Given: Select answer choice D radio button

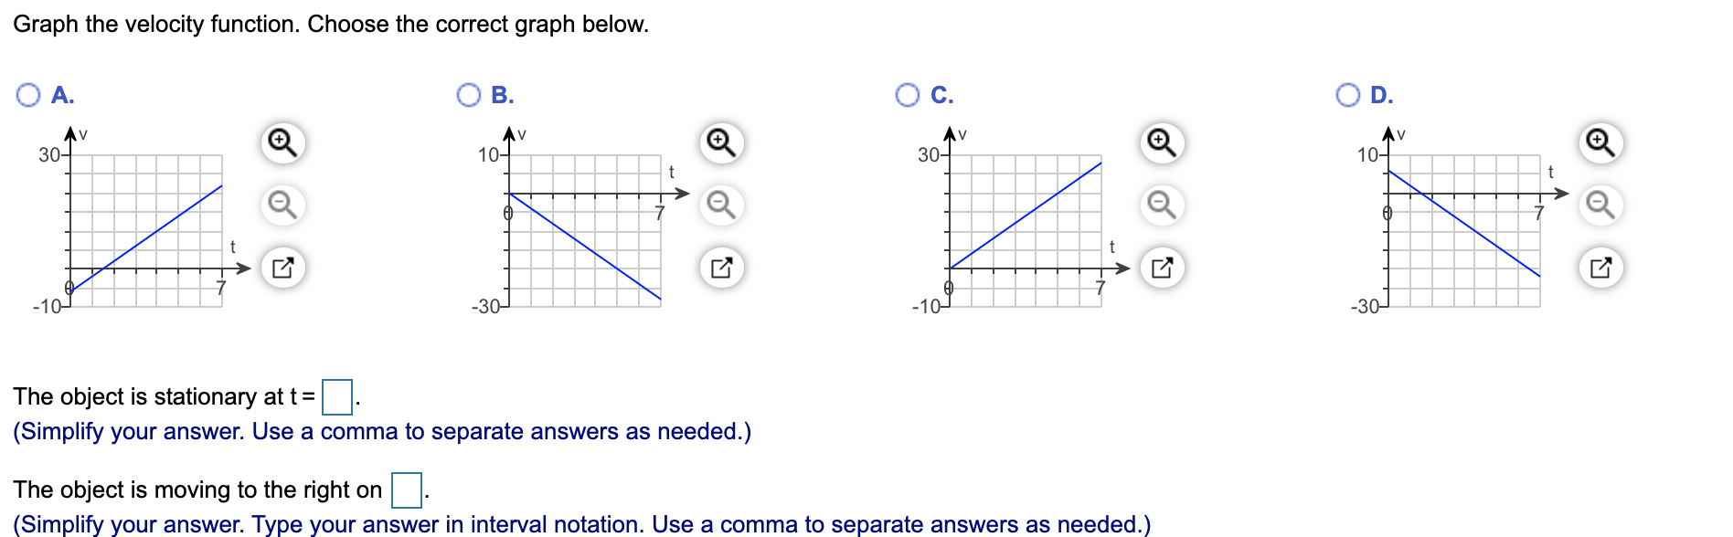Looking at the screenshot, I should (1345, 93).
